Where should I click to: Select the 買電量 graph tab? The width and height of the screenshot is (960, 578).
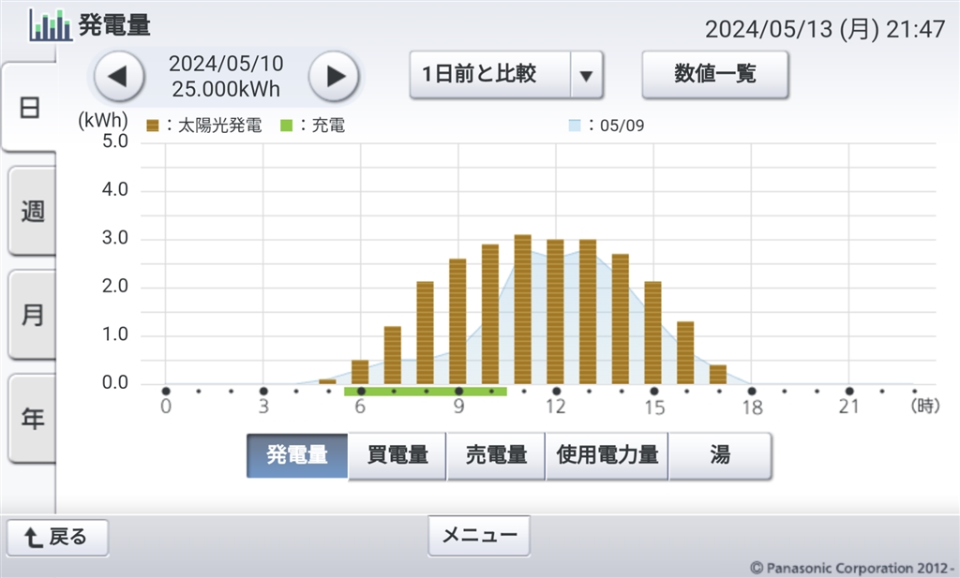point(397,455)
